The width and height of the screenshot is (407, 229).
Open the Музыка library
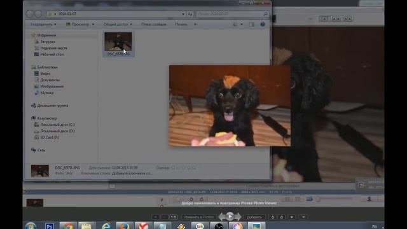click(x=47, y=93)
